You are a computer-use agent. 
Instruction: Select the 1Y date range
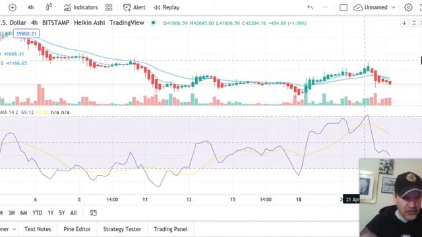(x=51, y=213)
